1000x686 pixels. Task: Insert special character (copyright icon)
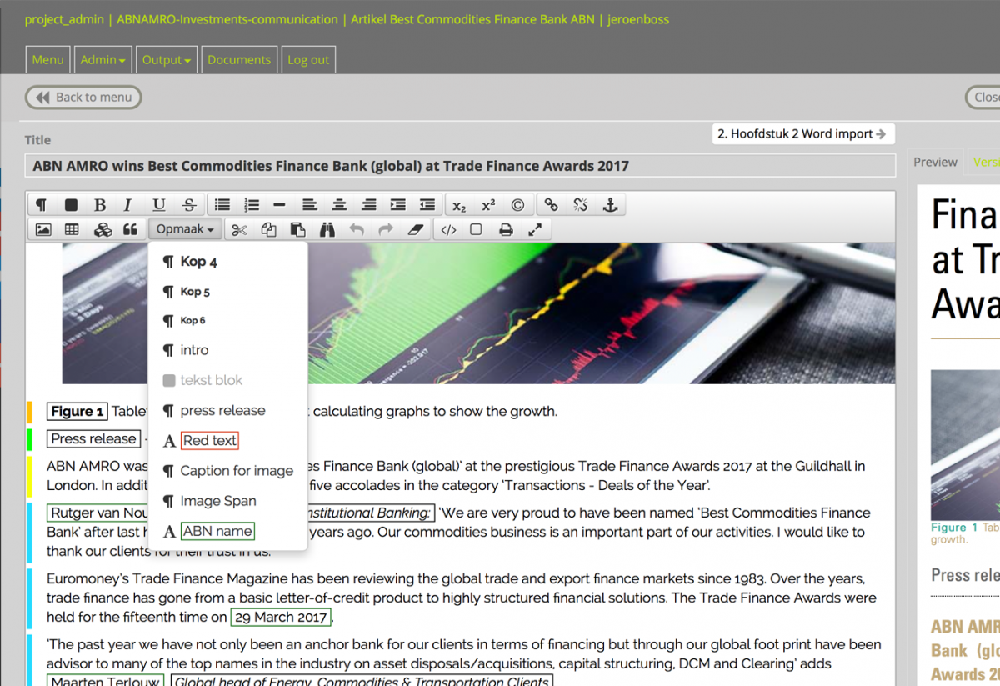point(518,205)
